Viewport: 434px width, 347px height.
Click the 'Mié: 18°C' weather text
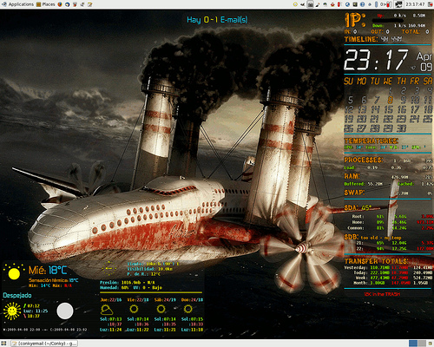pyautogui.click(x=48, y=270)
